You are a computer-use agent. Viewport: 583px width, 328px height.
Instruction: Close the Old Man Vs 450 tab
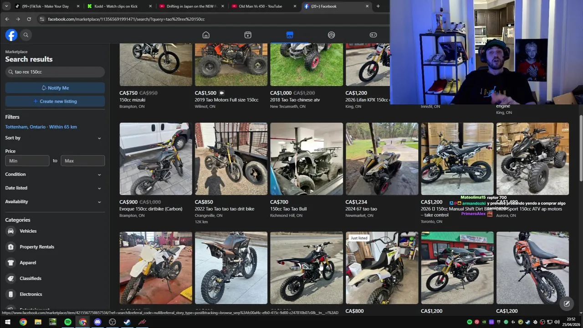295,6
